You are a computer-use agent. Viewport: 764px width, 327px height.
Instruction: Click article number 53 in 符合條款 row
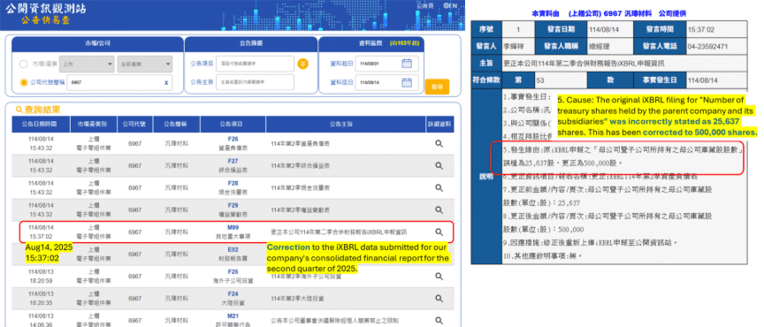pos(540,80)
